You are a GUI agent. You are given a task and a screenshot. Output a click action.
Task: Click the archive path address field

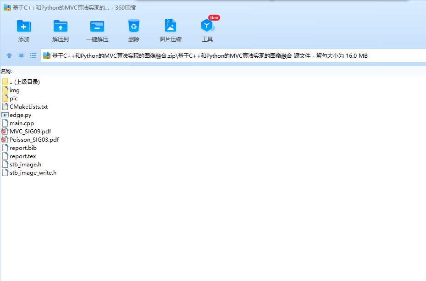[x=233, y=55]
